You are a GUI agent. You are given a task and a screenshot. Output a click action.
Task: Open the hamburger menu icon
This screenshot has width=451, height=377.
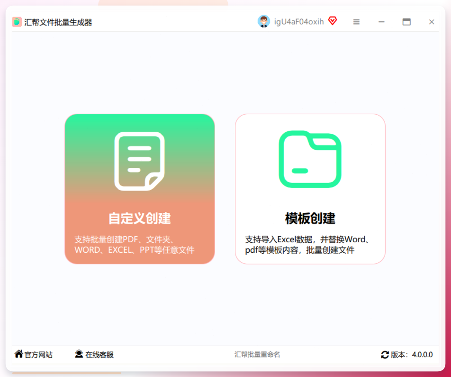[x=356, y=22]
